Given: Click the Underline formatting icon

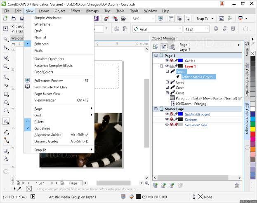Looking at the screenshot, I should pos(233,29).
